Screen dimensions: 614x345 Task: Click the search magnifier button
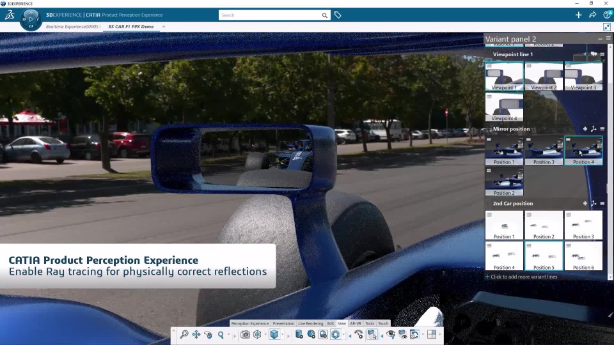[x=325, y=15]
